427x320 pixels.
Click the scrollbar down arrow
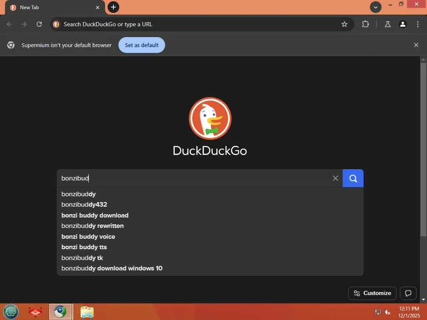click(423, 300)
